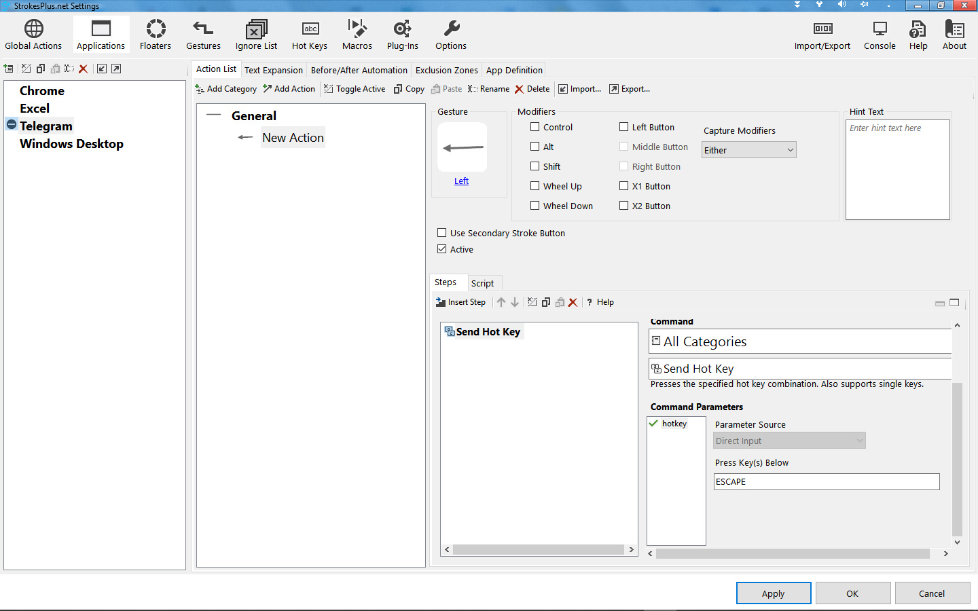The width and height of the screenshot is (978, 611).
Task: Select Chrome in the applications list
Action: [x=42, y=90]
